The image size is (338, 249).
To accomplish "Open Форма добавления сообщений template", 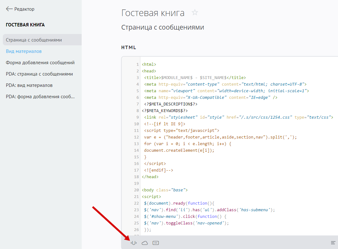I will pos(40,63).
